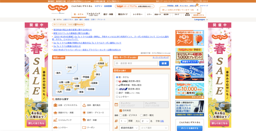Click the calendar icon beside check-in
The width and height of the screenshot is (256, 131).
pyautogui.click(x=116, y=105)
